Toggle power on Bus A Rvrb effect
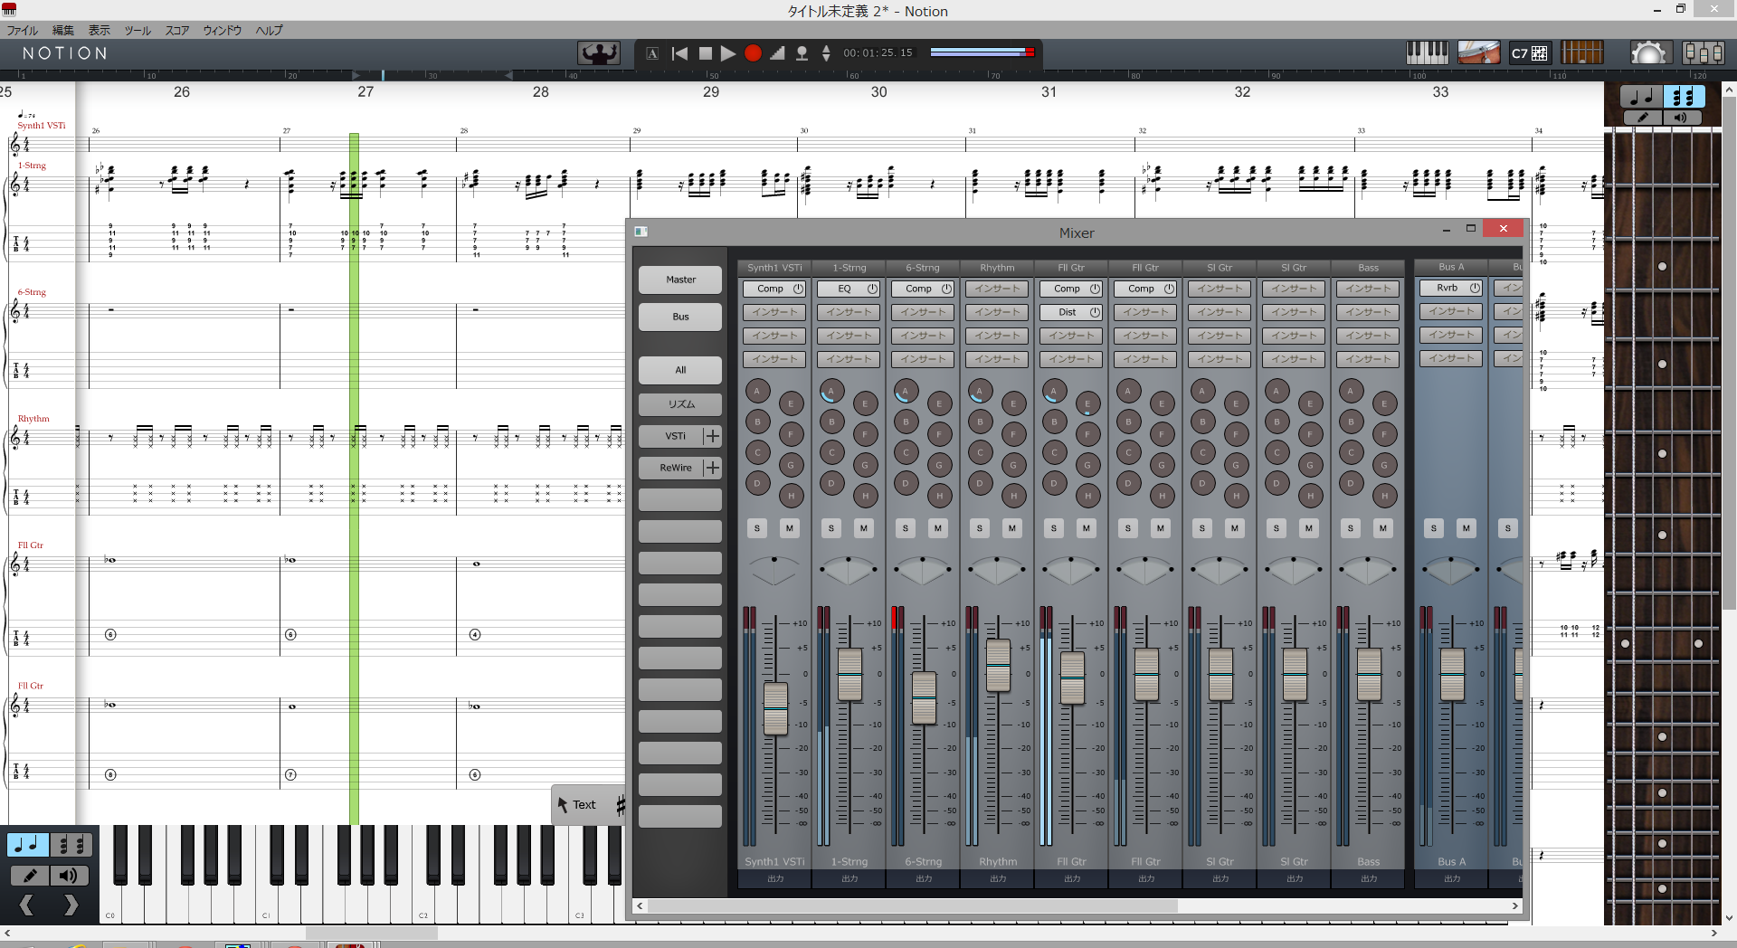This screenshot has height=948, width=1737. coord(1475,289)
